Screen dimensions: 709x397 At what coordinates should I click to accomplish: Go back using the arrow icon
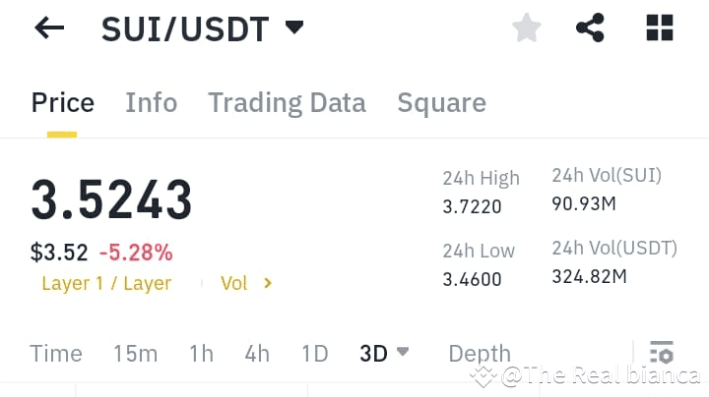coord(49,28)
